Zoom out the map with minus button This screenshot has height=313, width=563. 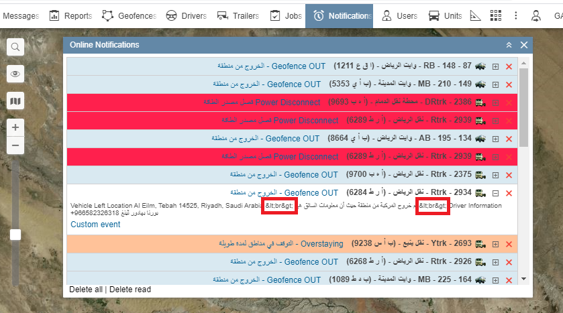15,145
